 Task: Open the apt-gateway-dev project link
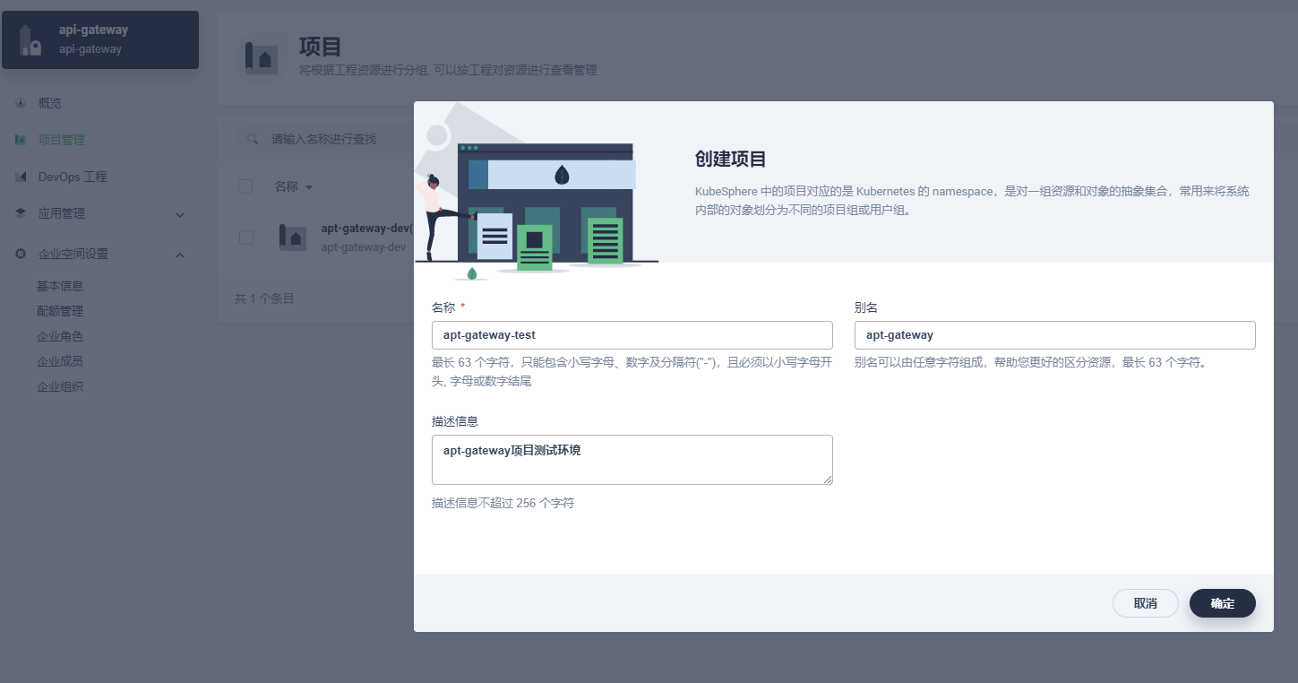[x=367, y=229]
